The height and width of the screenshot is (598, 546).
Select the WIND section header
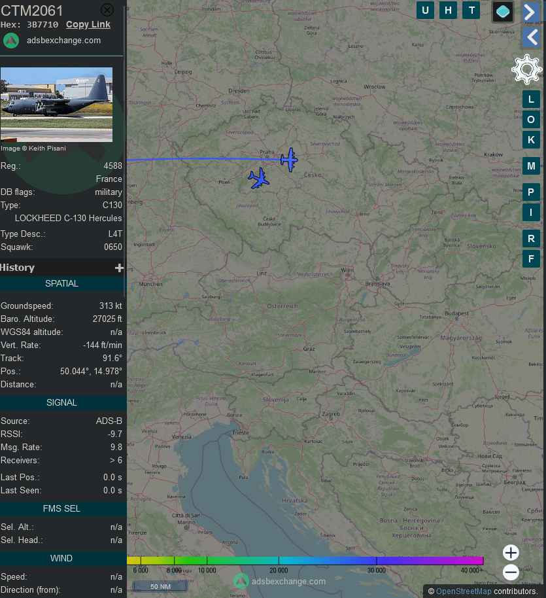pos(63,558)
